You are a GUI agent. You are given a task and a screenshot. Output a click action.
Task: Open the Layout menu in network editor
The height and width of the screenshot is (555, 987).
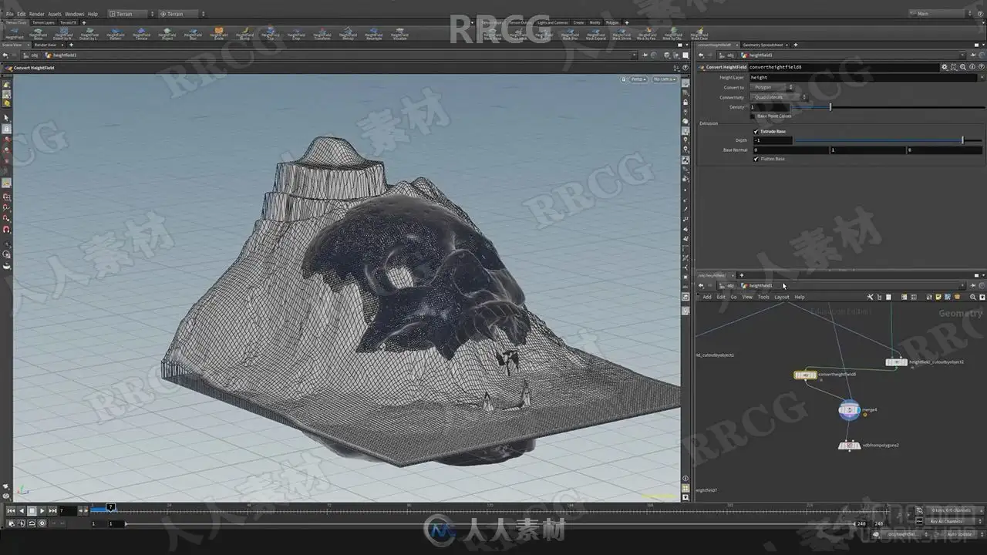point(782,297)
